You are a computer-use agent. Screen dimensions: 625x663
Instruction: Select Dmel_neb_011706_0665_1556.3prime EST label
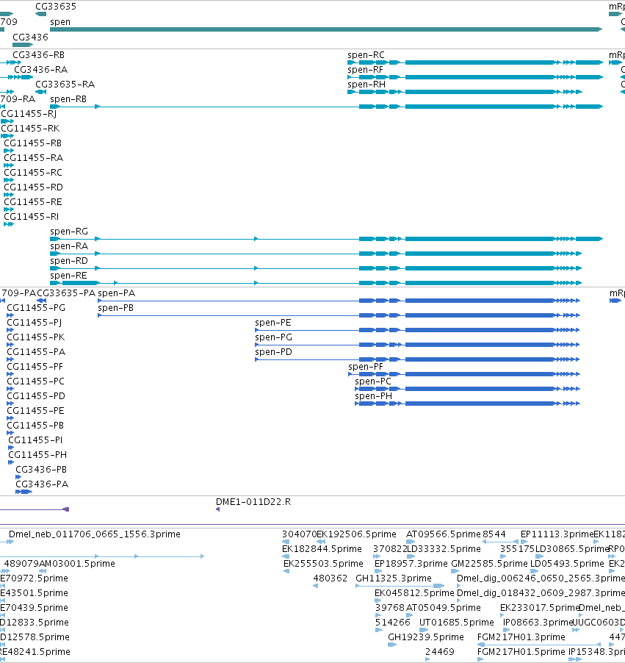[95, 534]
